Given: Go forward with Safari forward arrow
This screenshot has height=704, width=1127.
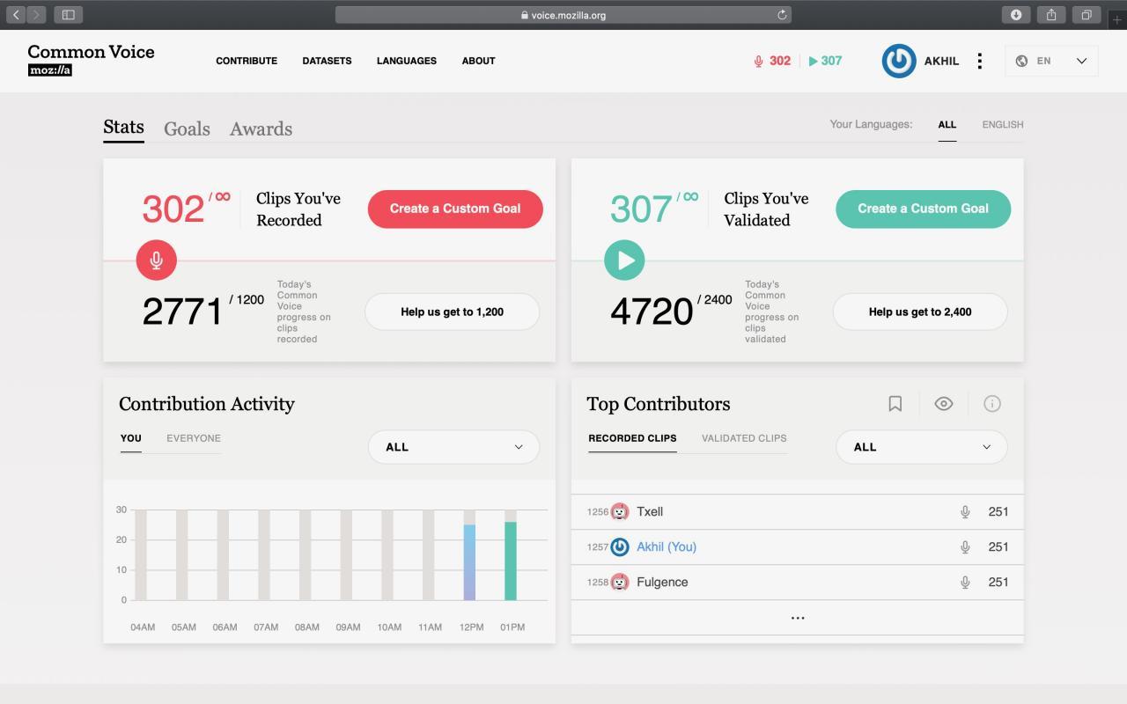Looking at the screenshot, I should click(36, 14).
